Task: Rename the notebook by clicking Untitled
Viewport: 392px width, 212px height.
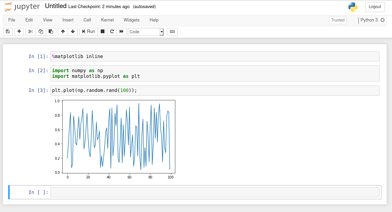Action: (x=56, y=6)
